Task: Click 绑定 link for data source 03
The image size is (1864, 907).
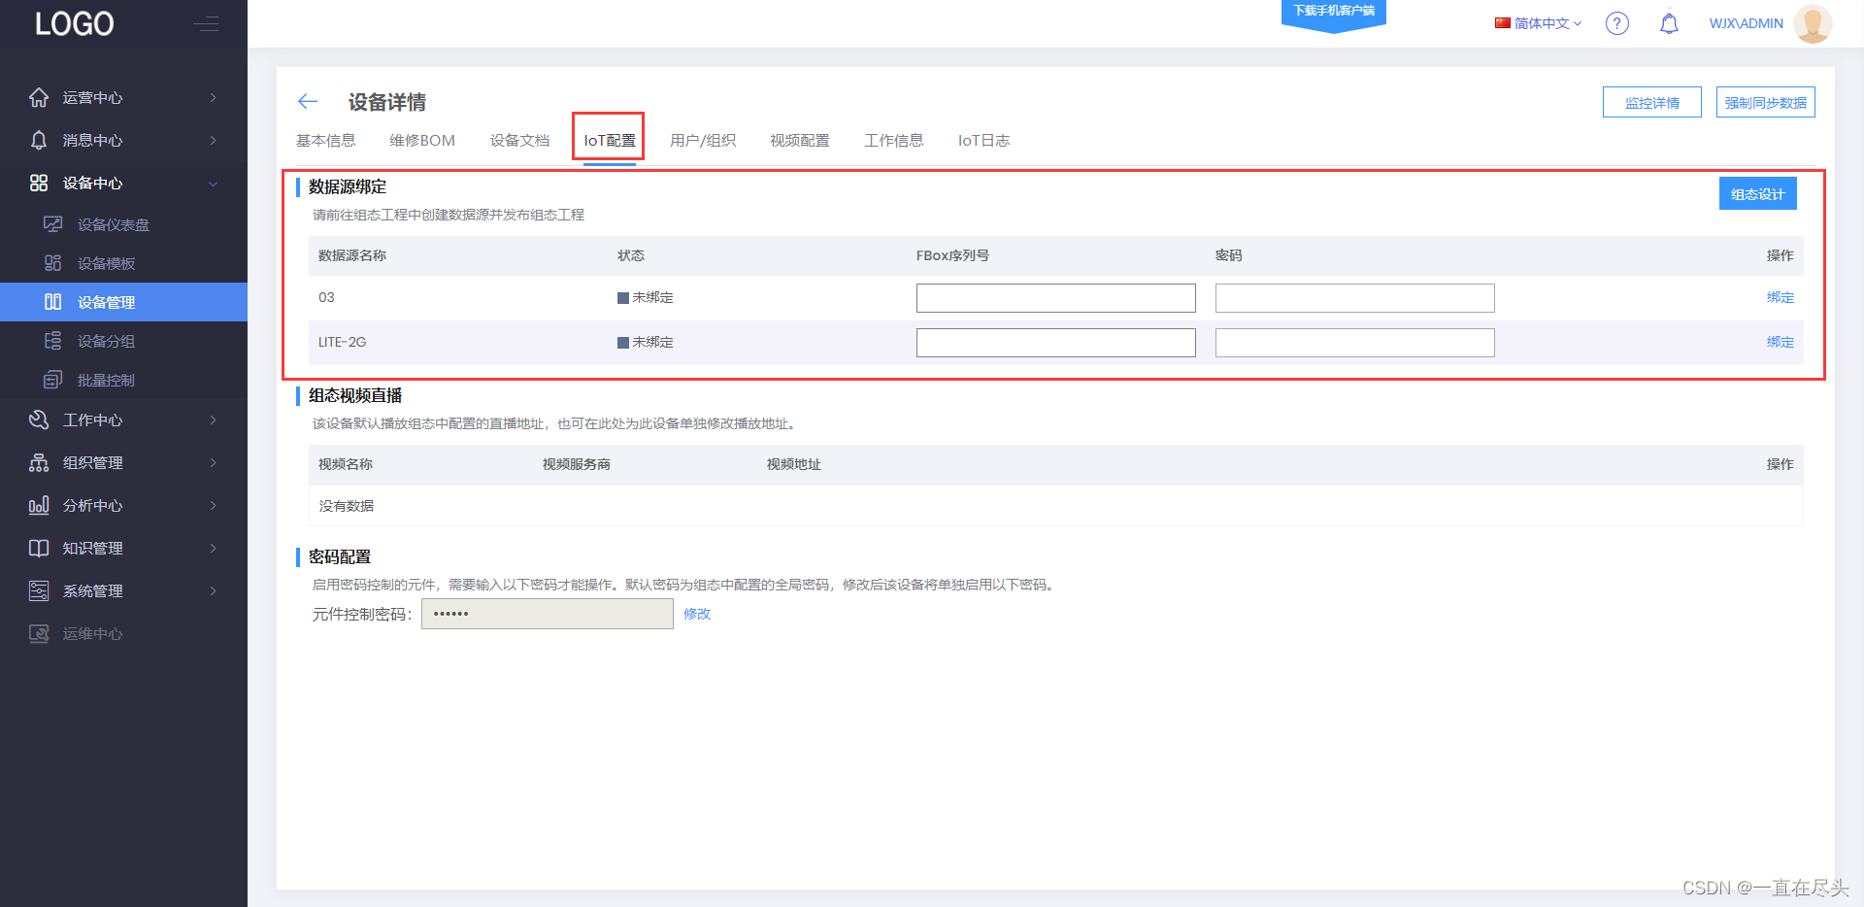Action: (x=1781, y=297)
